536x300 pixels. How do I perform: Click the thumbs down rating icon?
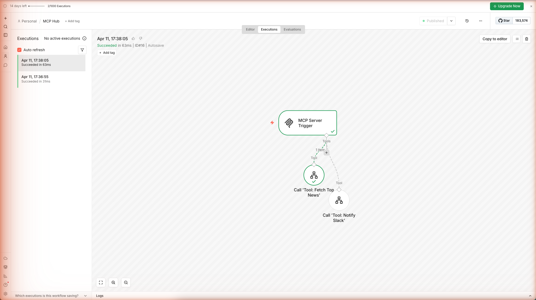pos(141,39)
